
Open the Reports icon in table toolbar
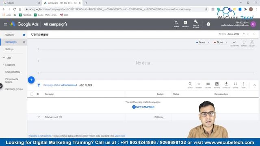217,85
